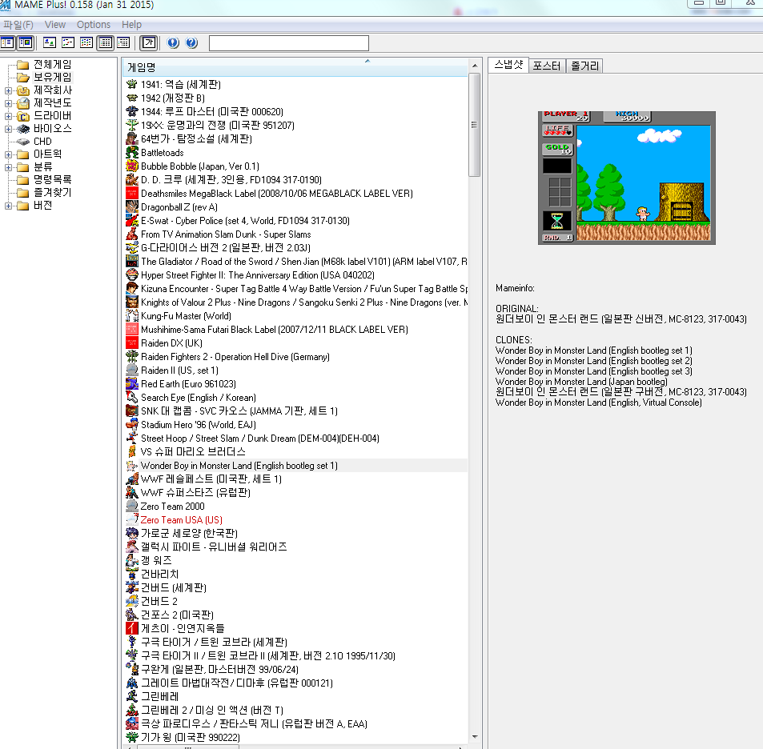Click the 건버드 2 game icon
This screenshot has width=763, height=749.
(132, 601)
